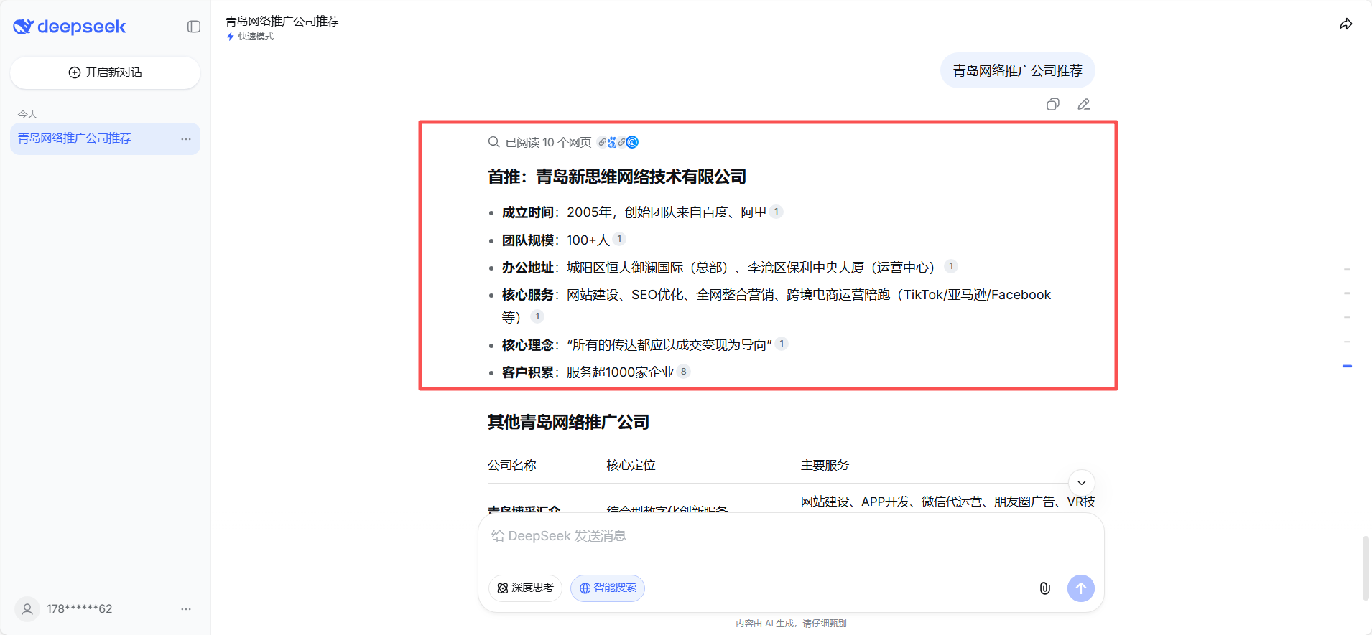
Task: Click the heading 首推：青岛新思维网络技术有限公司
Action: [x=617, y=177]
